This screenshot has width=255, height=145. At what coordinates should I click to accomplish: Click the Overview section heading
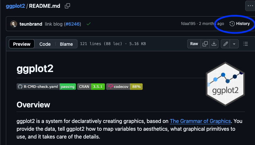tap(33, 105)
